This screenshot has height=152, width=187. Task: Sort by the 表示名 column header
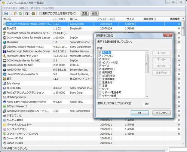pos(27,19)
